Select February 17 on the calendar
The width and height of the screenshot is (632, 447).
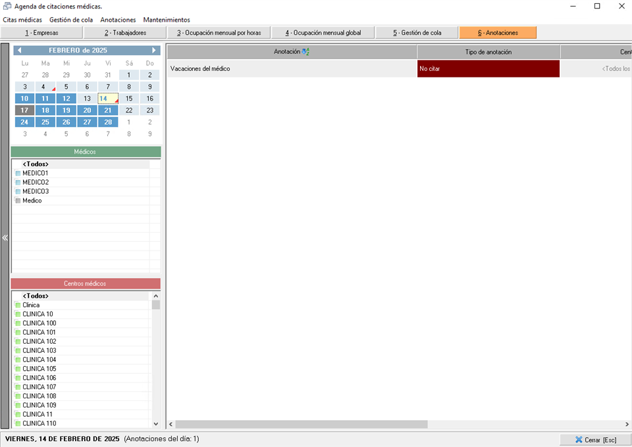(24, 110)
